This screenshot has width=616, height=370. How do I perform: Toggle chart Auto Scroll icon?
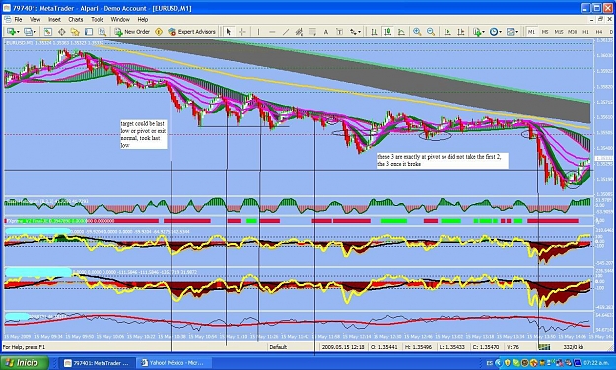[x=447, y=32]
